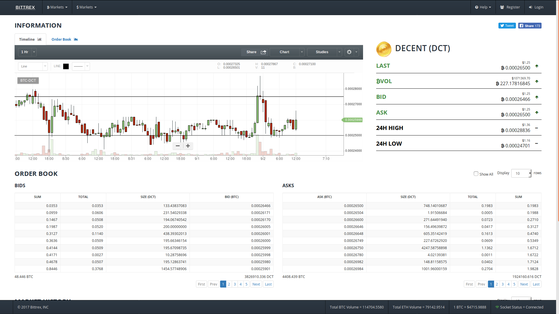Select ask size 4247.58758898
Viewport: 559px width, 314px height.
click(434, 248)
